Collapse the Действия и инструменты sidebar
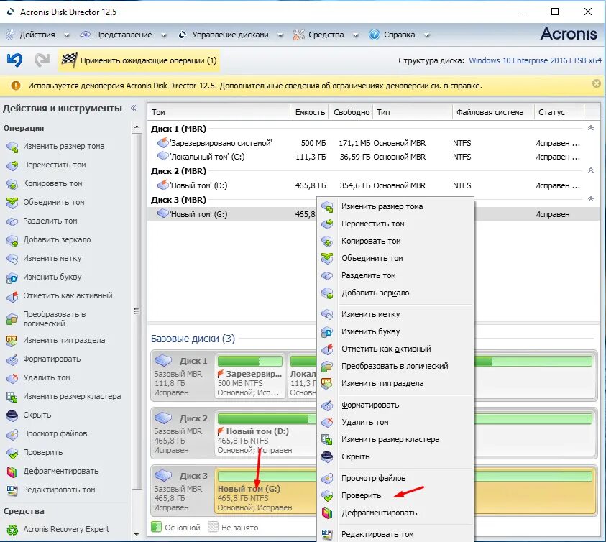The image size is (606, 542). pos(133,108)
